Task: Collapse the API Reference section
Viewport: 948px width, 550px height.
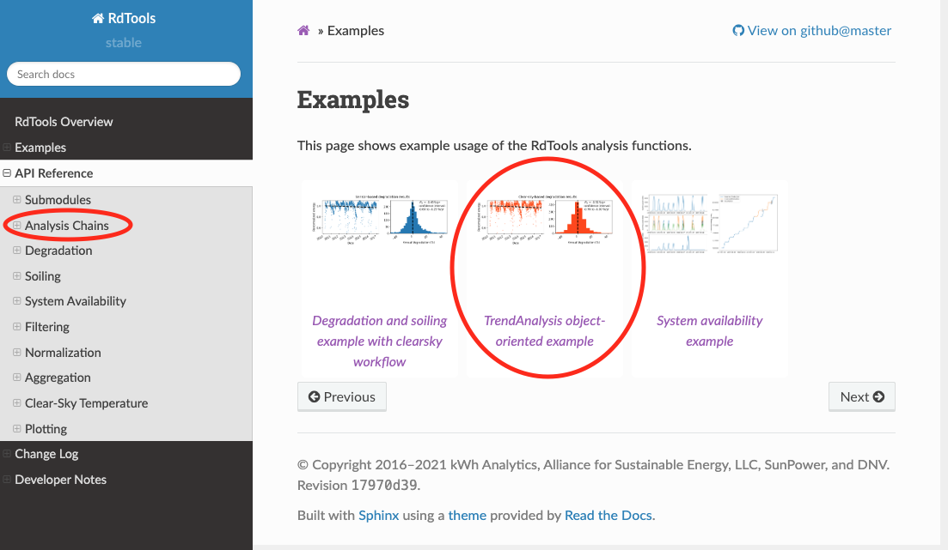Action: [x=7, y=173]
